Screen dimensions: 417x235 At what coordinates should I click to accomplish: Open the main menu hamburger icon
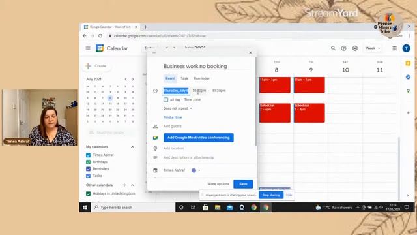(88, 48)
